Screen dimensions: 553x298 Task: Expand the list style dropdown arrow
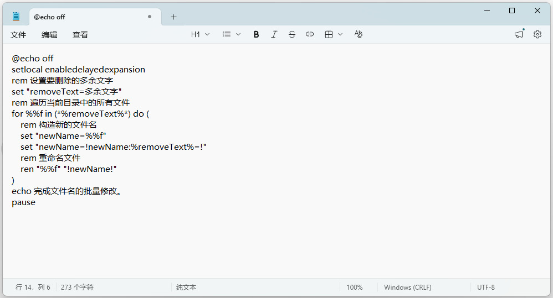point(238,34)
